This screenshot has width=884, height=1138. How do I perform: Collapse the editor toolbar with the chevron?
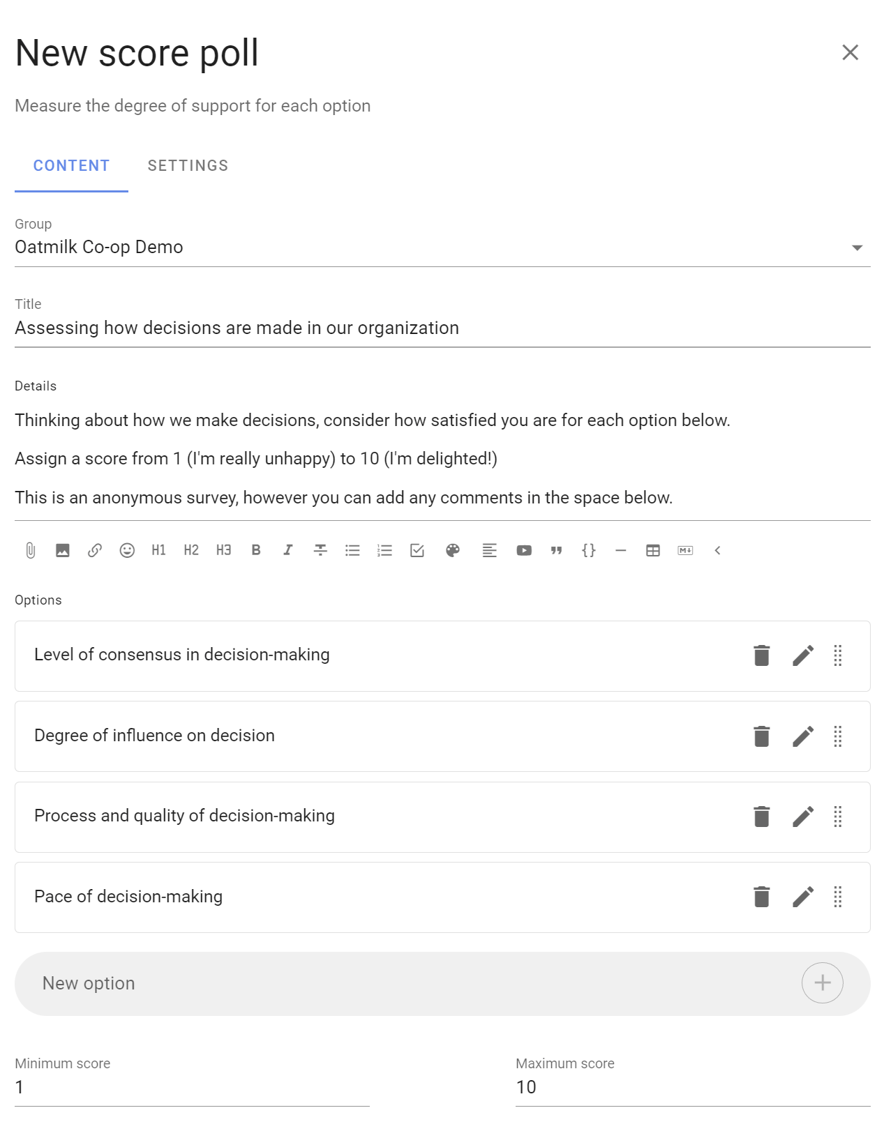(717, 550)
